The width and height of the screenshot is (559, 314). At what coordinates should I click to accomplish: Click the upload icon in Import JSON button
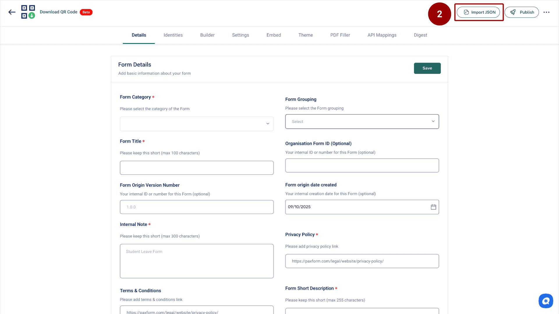click(466, 12)
